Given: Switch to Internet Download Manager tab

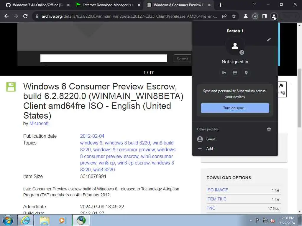Looking at the screenshot, I should [108, 5].
